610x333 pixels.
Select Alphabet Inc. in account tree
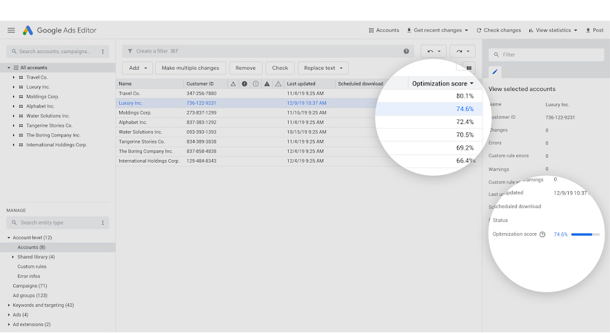pos(41,106)
